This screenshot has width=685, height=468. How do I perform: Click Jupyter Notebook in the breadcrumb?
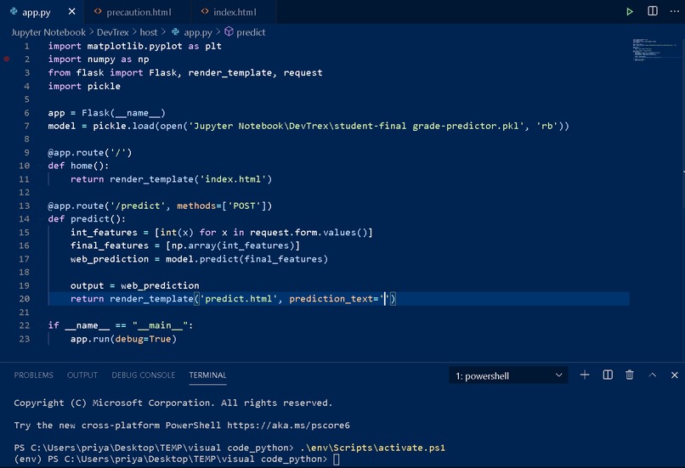[48, 32]
